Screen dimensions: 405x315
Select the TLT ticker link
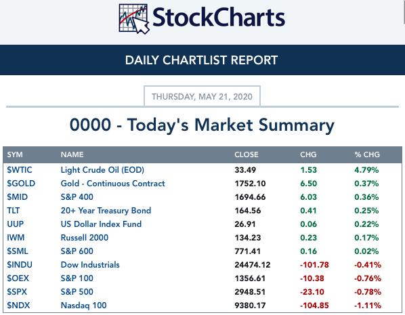pos(13,211)
